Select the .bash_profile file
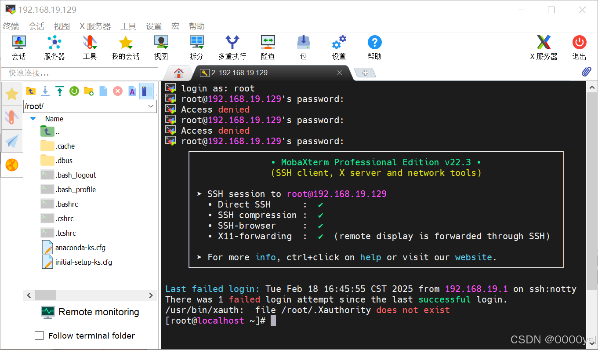This screenshot has width=598, height=350. (x=68, y=190)
